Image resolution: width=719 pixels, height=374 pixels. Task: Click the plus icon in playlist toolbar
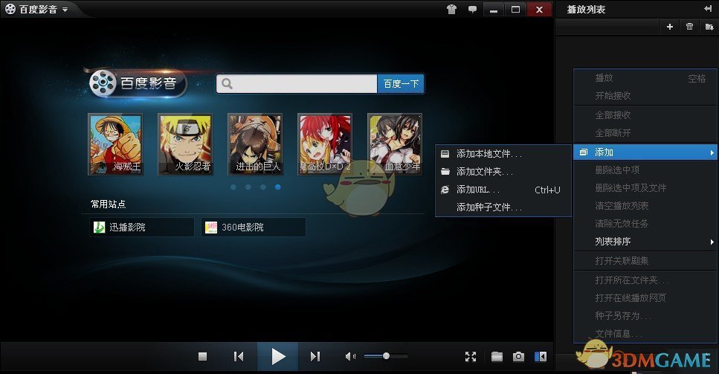coord(670,27)
